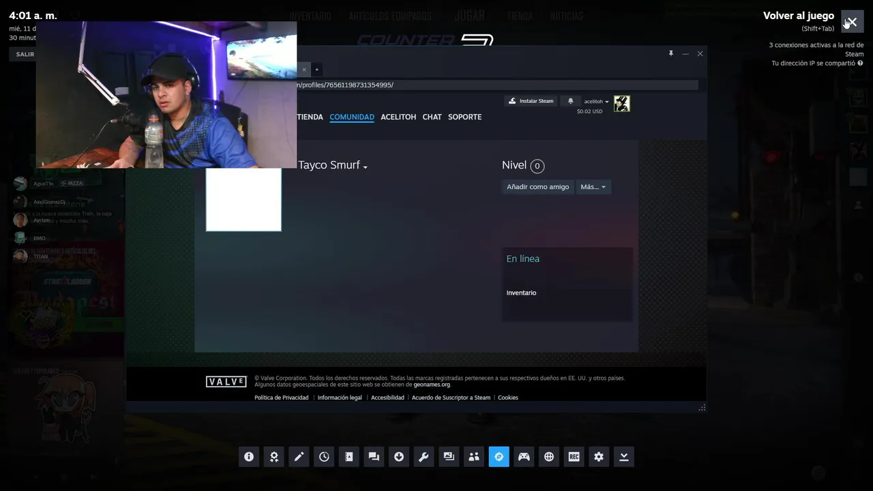The image size is (873, 491).
Task: Open the Inventario link on profile
Action: click(521, 293)
